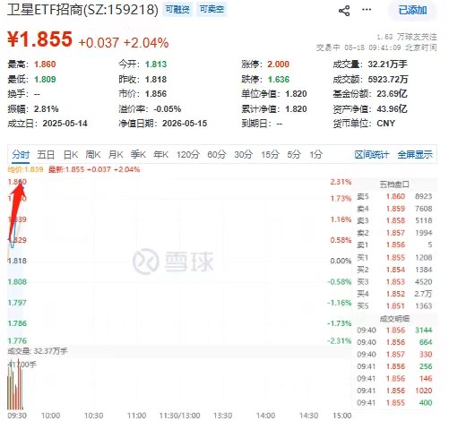Switch to the 日K tab
The image size is (449, 421).
click(x=71, y=155)
